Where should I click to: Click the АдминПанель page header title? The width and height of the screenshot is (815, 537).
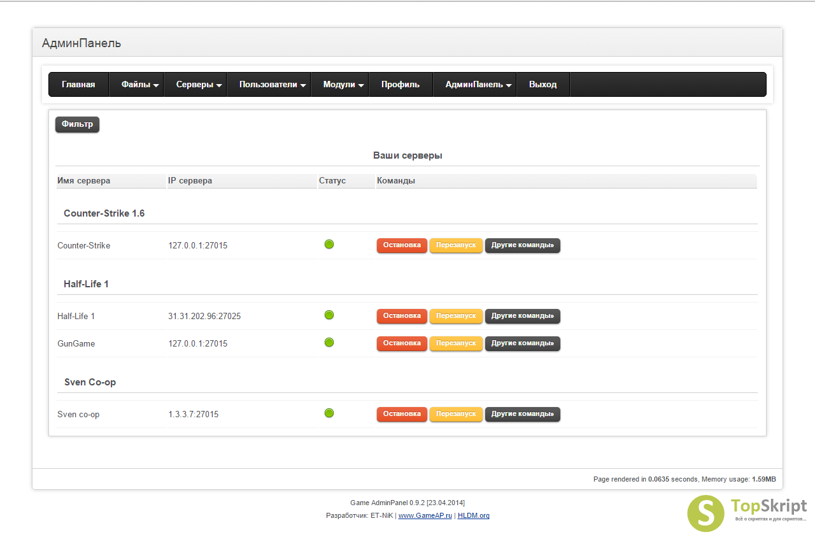tap(81, 43)
